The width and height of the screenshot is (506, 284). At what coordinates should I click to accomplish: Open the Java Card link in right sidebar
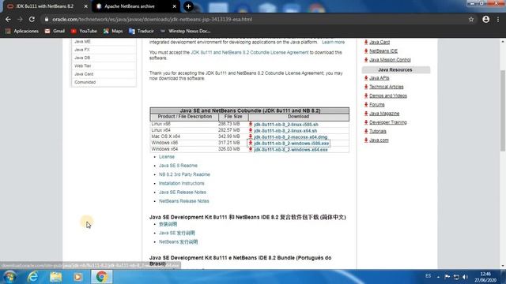click(x=379, y=42)
